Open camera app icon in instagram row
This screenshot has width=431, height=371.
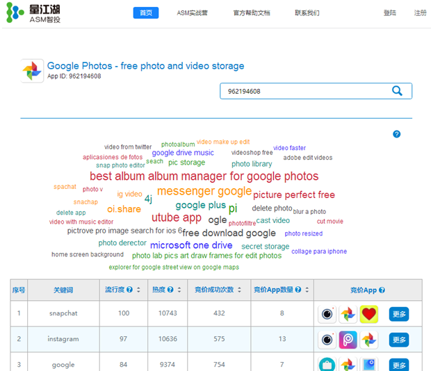tap(327, 340)
